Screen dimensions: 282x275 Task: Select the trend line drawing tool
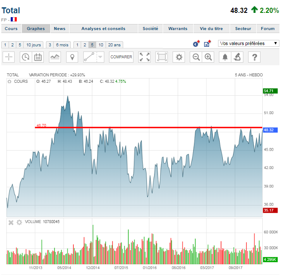(89, 57)
